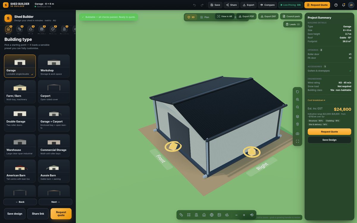Toggle the globe icon in bottom toolbar
This screenshot has width=357, height=223.
click(212, 215)
